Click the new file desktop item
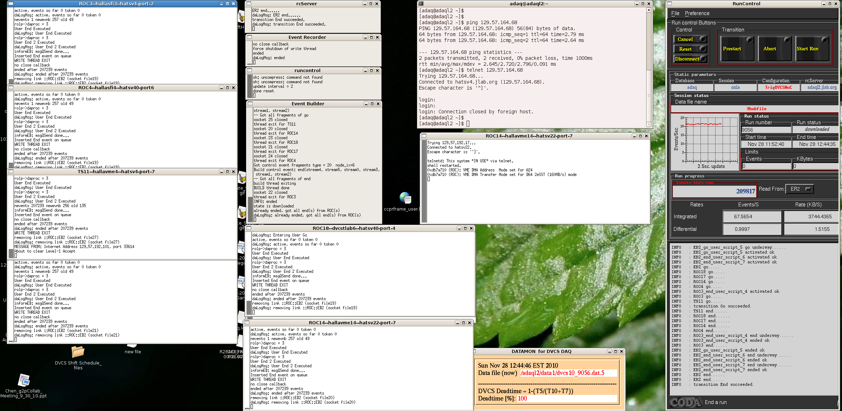This screenshot has width=842, height=411. [x=133, y=352]
